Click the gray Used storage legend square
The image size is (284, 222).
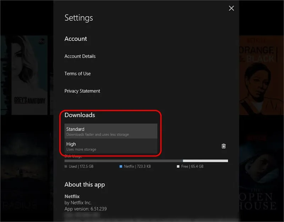(66, 166)
